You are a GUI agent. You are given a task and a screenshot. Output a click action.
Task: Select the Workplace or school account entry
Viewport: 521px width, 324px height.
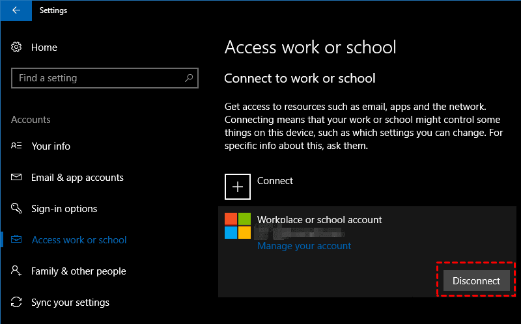click(x=319, y=220)
